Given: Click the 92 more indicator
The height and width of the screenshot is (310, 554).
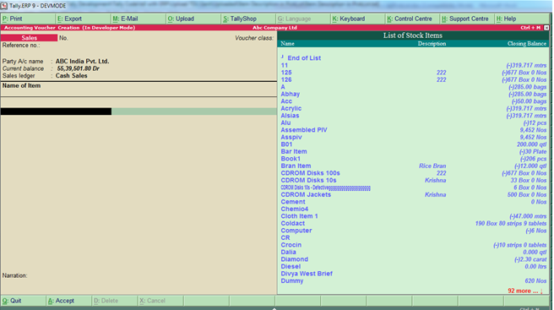Looking at the screenshot, I should click(525, 291).
